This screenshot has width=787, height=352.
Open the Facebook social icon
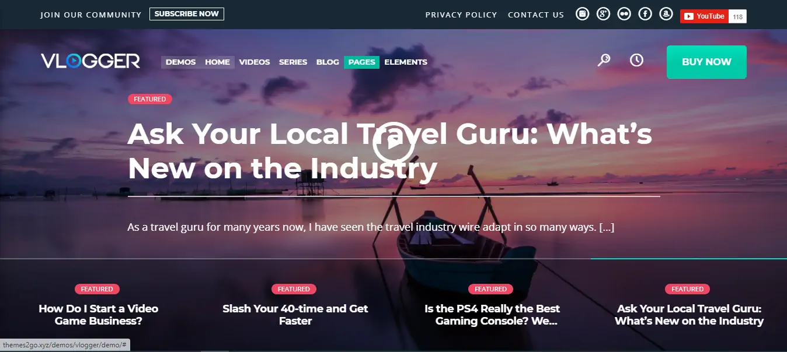click(x=645, y=14)
